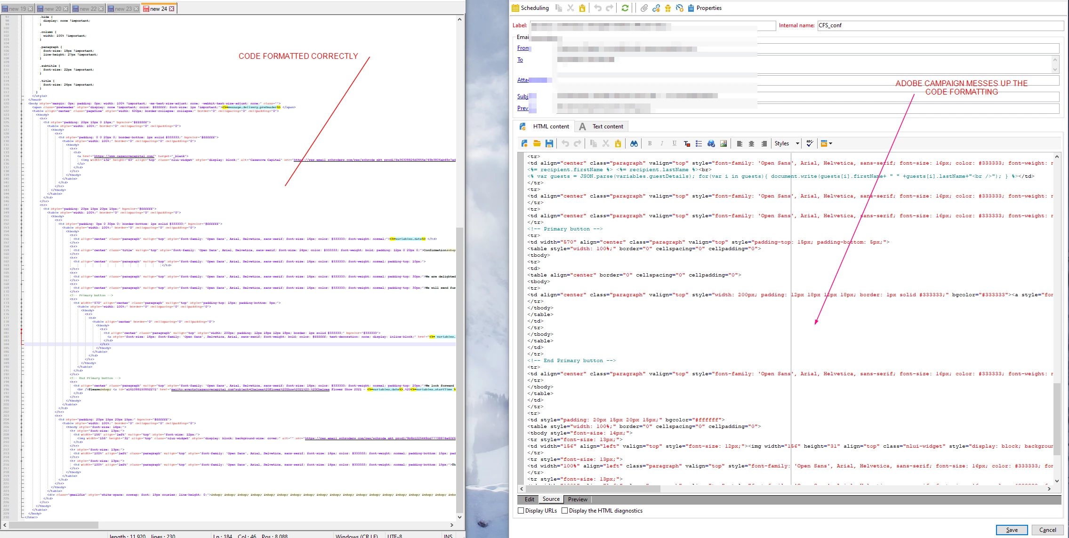1069x538 pixels.
Task: Check Display the HTML diagnostics
Action: point(564,510)
